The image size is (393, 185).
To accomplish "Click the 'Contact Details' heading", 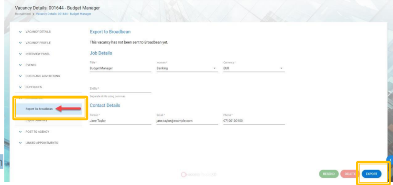I will 105,105.
